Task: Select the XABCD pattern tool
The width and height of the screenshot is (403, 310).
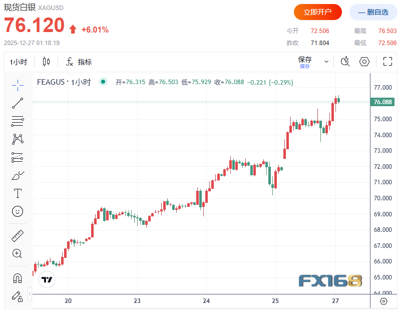Action: tap(18, 139)
